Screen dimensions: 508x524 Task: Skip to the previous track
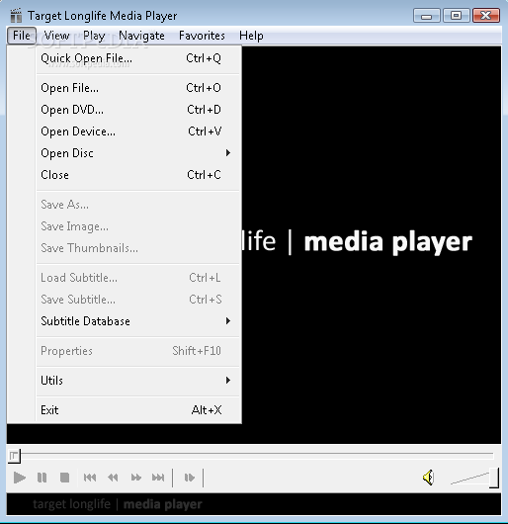90,478
